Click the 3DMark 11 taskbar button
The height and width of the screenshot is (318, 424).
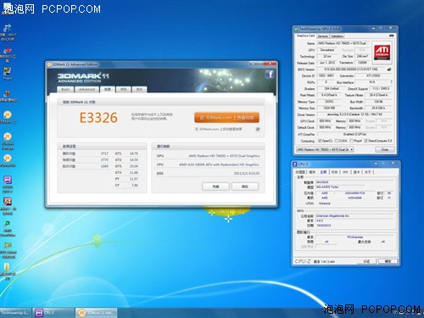coord(96,312)
